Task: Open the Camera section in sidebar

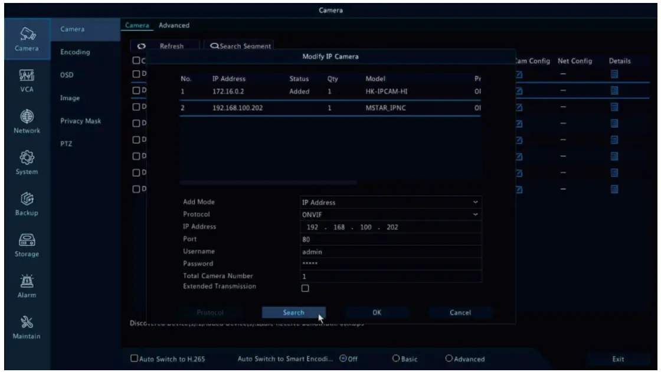Action: tap(27, 39)
